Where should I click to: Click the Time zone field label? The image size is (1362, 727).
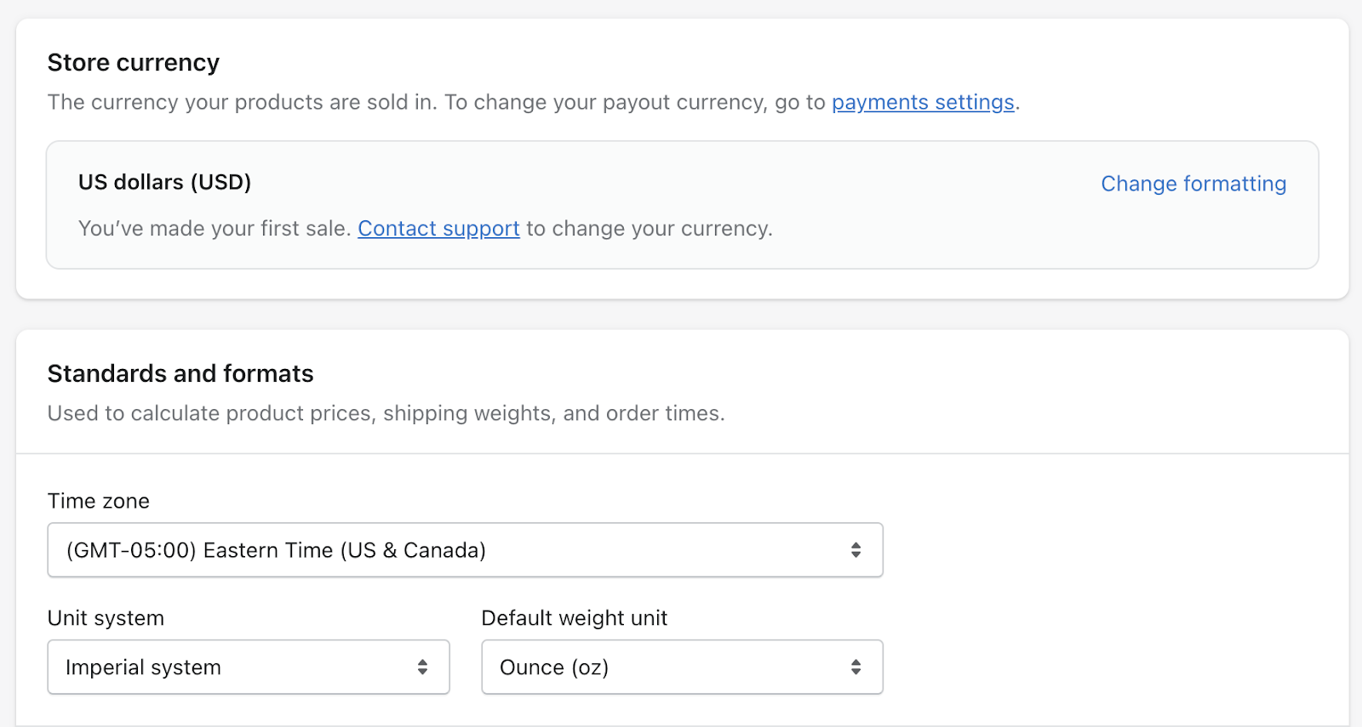click(99, 502)
